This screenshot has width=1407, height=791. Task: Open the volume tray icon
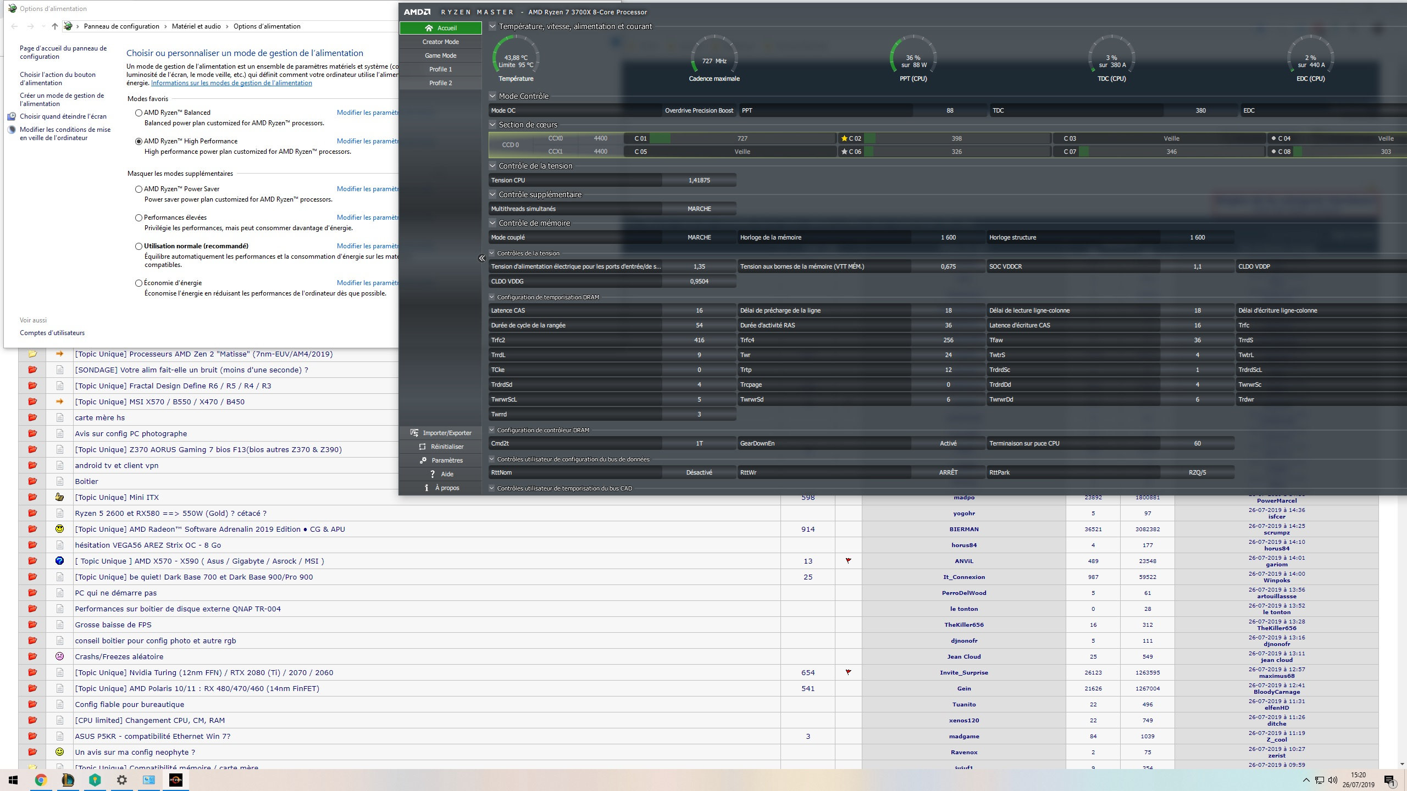point(1333,780)
